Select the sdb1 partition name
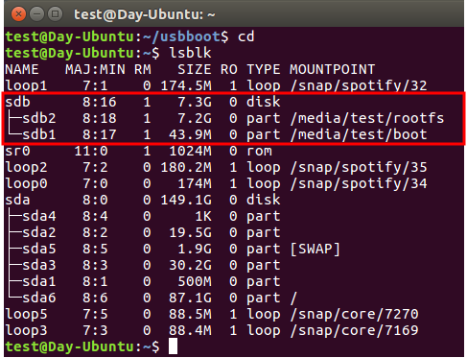 pyautogui.click(x=39, y=134)
